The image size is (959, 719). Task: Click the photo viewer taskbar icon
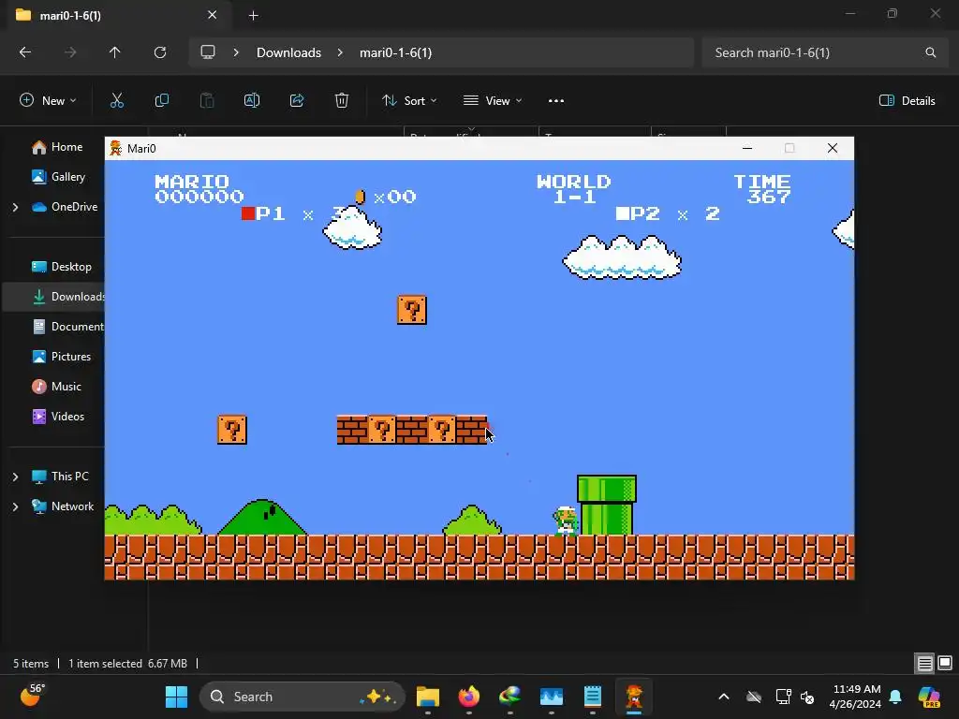coord(552,697)
